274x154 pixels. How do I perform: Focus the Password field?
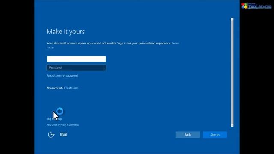(76, 68)
